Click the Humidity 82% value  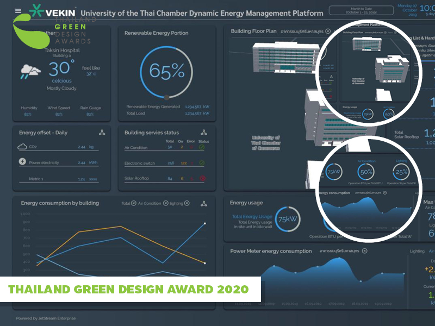click(28, 114)
